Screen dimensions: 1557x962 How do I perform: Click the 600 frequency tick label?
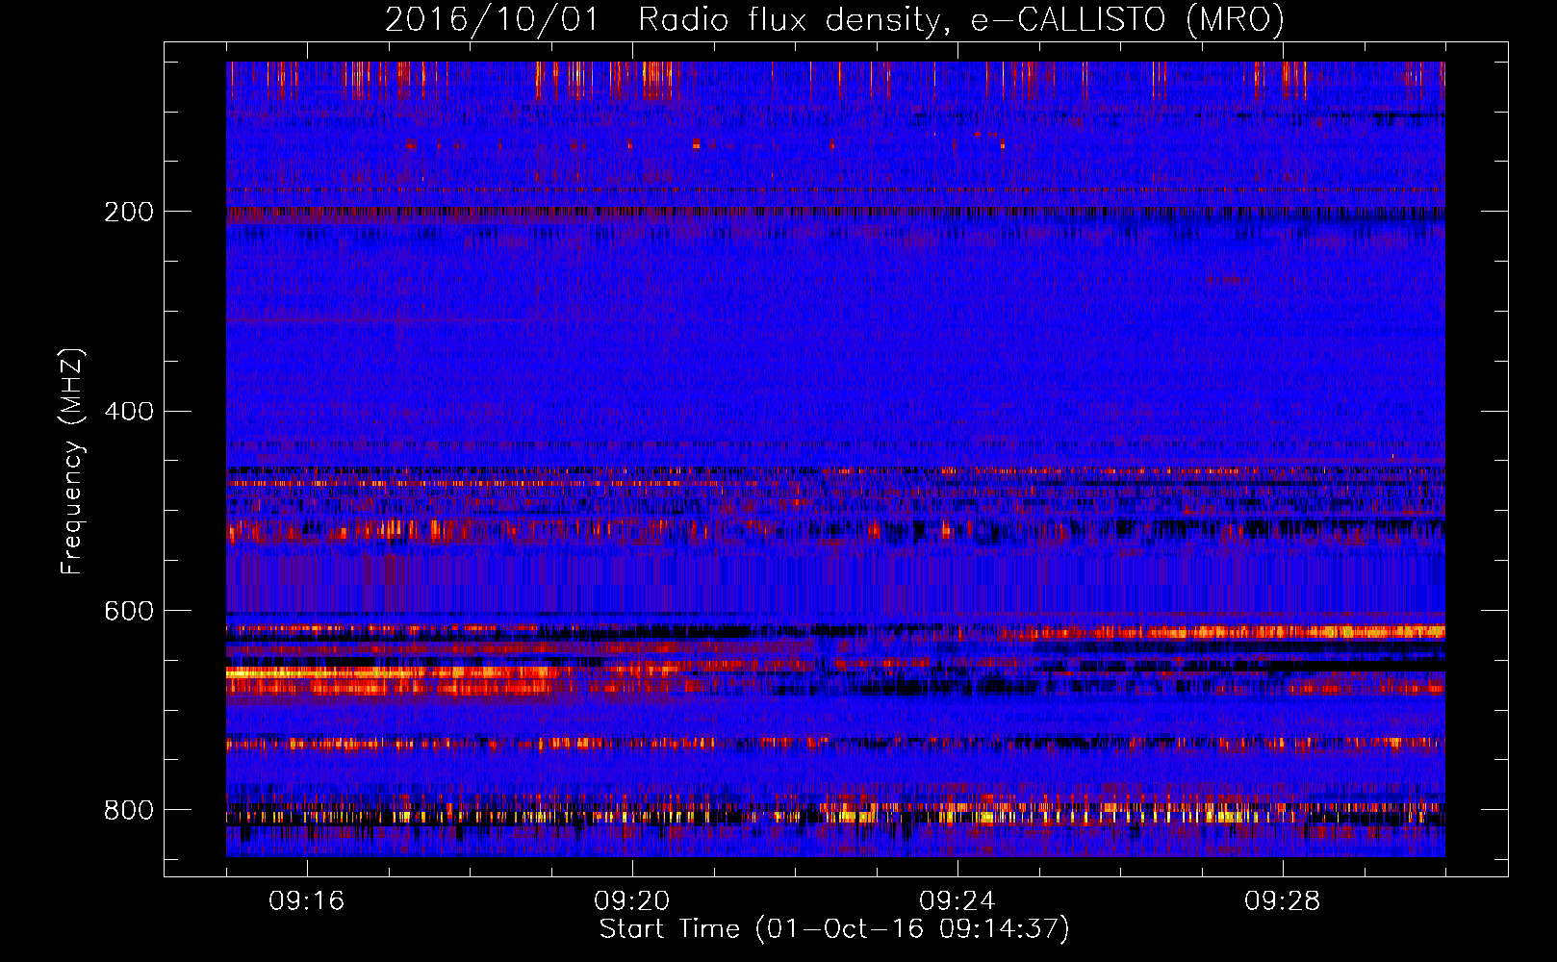[129, 612]
